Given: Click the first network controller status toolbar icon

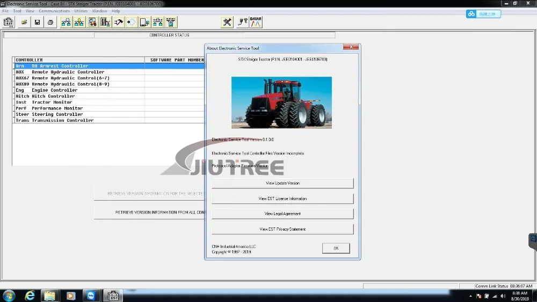Looking at the screenshot, I should click(66, 22).
